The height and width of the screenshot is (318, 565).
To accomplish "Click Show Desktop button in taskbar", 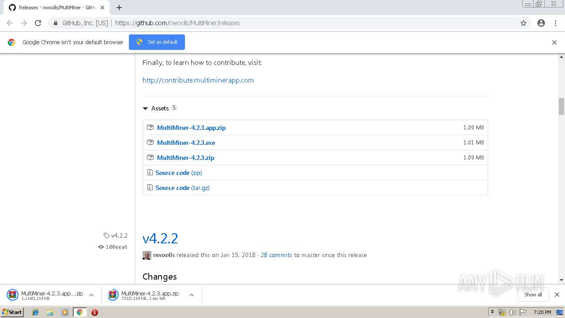I will click(x=560, y=312).
